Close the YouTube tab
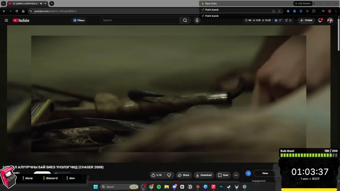The image size is (340, 191). click(x=45, y=3)
